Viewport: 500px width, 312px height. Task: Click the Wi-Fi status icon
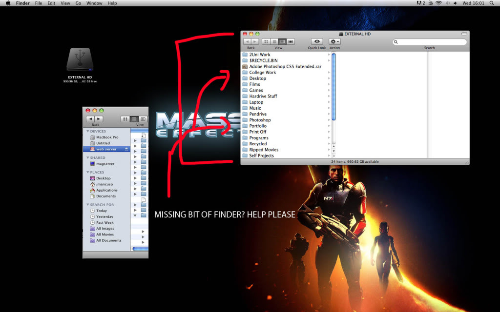(439, 3)
